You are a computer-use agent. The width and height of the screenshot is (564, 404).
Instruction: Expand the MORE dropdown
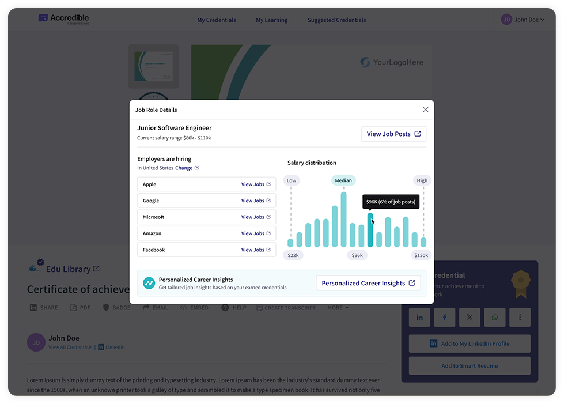(x=338, y=308)
